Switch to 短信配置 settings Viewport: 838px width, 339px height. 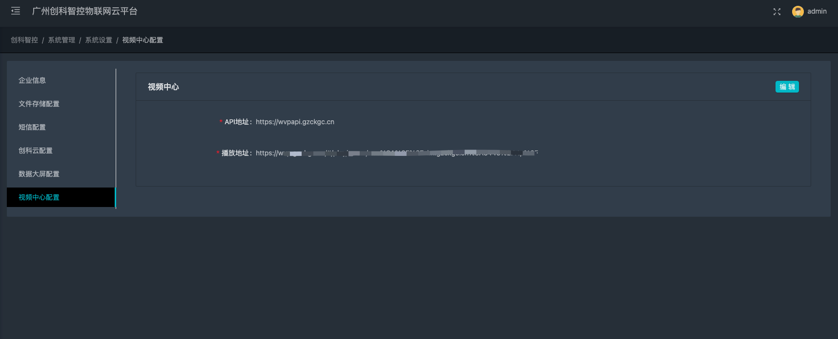pyautogui.click(x=32, y=127)
